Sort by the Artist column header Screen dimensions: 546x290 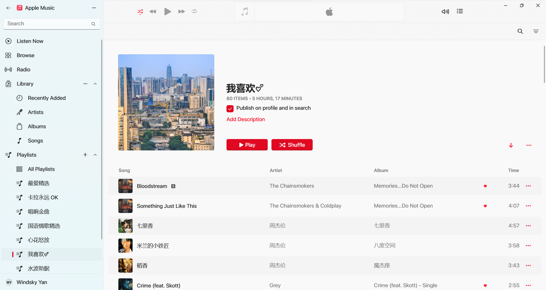tap(276, 170)
